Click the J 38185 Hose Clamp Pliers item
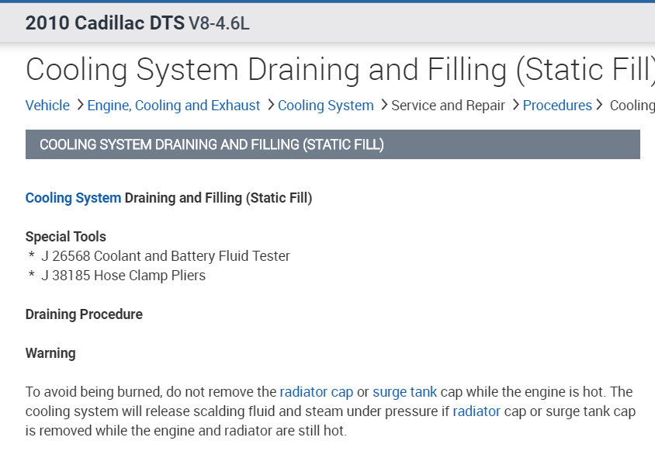Screen dimensions: 655x458 (x=123, y=276)
